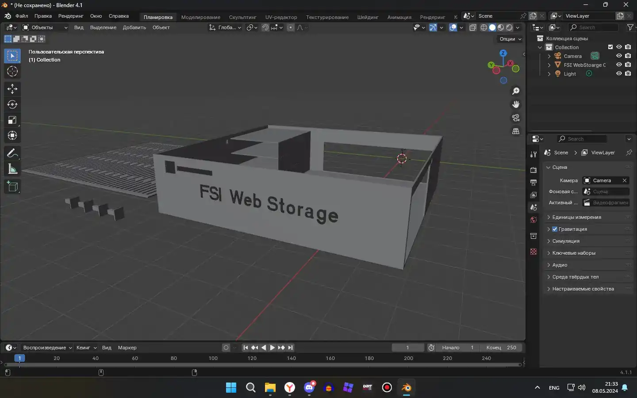Toggle the Gravity checkbox
This screenshot has height=398, width=637.
pos(555,229)
